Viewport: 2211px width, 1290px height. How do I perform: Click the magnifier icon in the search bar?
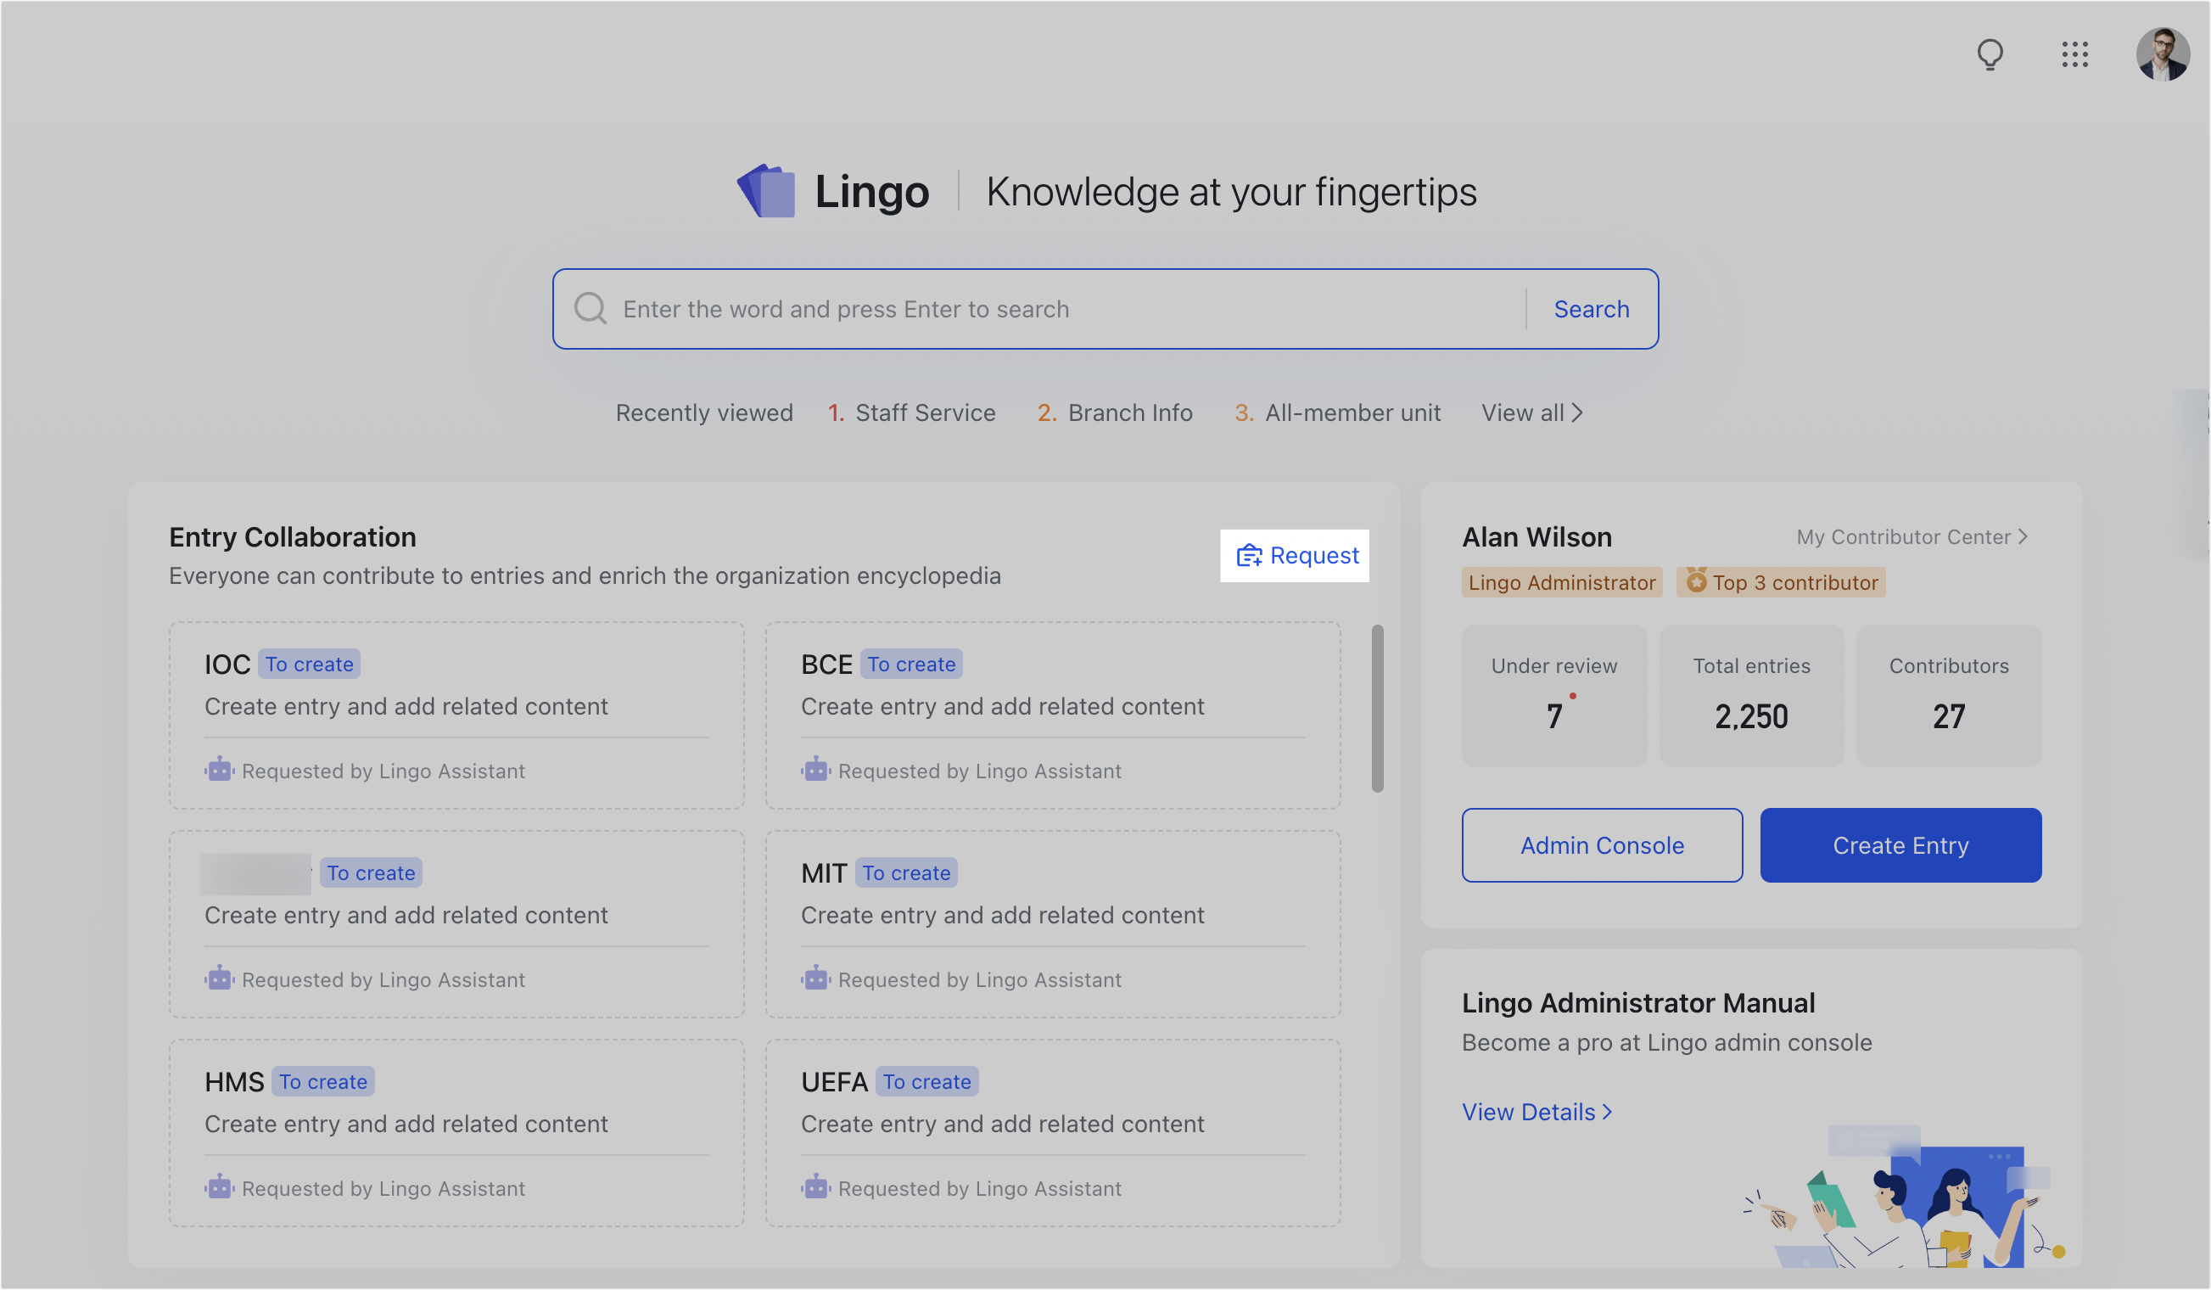(x=590, y=309)
